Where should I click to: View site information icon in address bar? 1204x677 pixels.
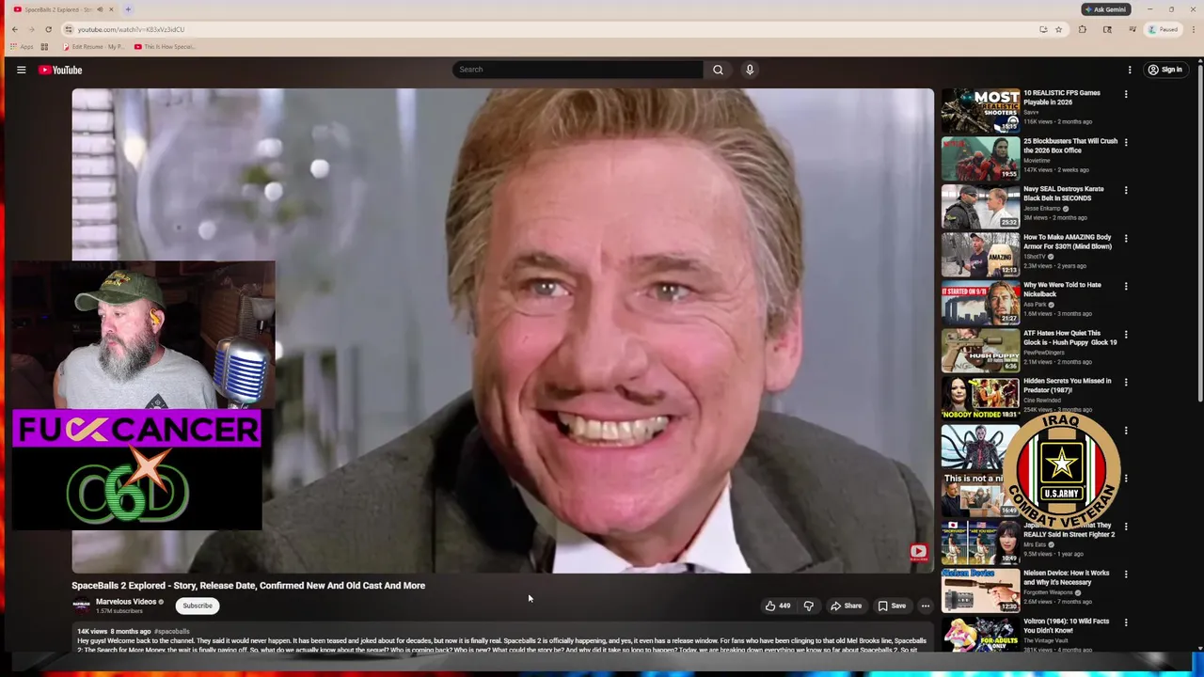[x=68, y=29]
